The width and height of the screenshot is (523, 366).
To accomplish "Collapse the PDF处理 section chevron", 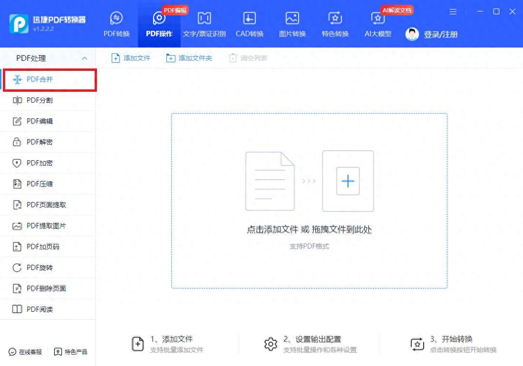I will coord(85,58).
